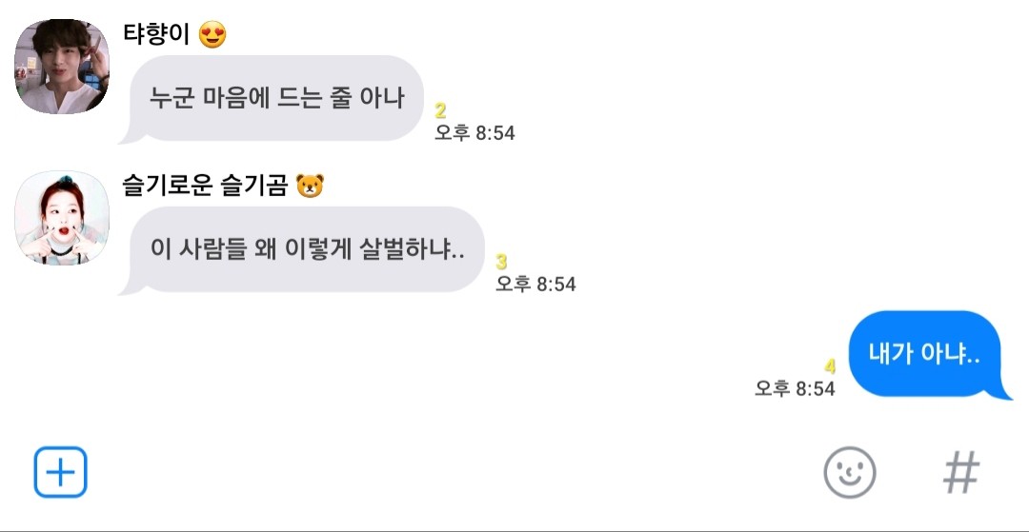Tap the sender name 슬기로운 슬기곰
This screenshot has height=532, width=1029.
point(205,186)
